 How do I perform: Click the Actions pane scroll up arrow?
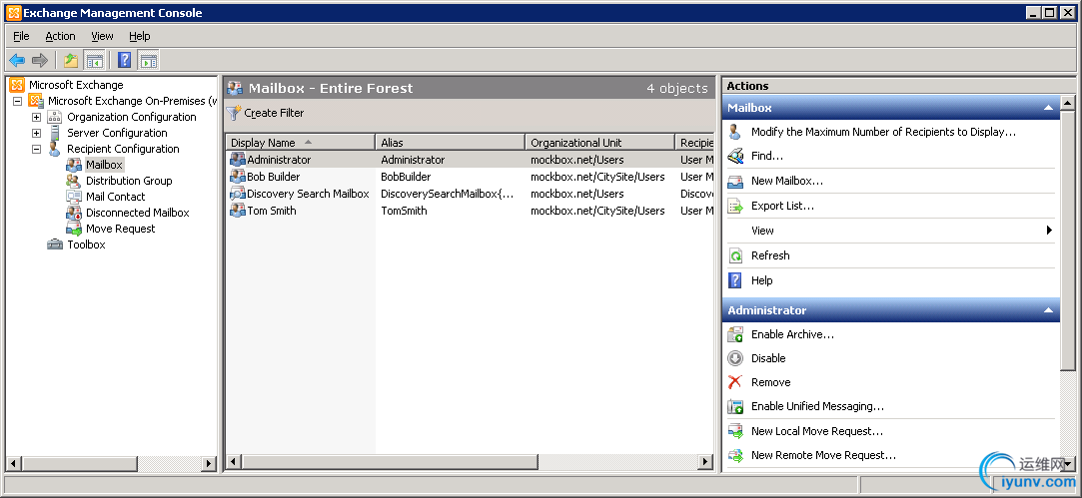pyautogui.click(x=1067, y=104)
